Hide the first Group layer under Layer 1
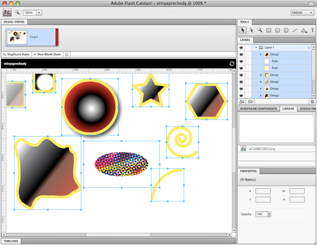Screen dimensions: 317x245 click(242, 54)
